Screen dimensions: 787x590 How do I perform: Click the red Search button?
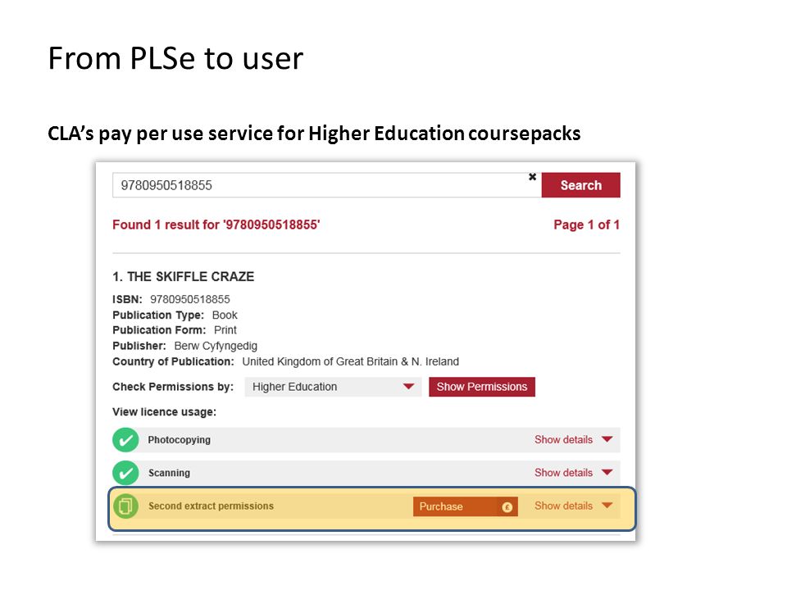tap(580, 185)
